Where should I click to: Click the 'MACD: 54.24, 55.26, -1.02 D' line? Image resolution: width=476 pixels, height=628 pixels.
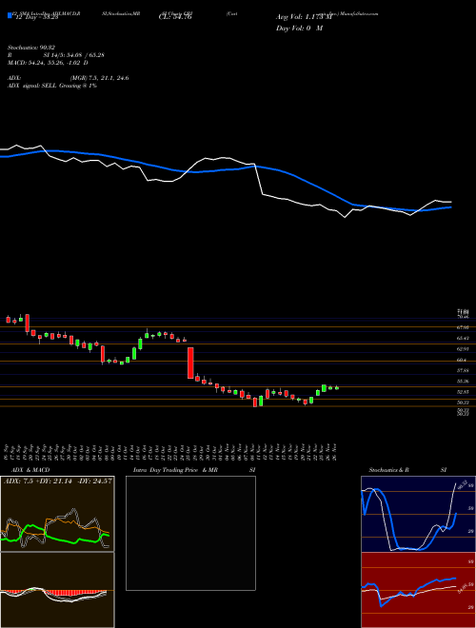coord(48,63)
